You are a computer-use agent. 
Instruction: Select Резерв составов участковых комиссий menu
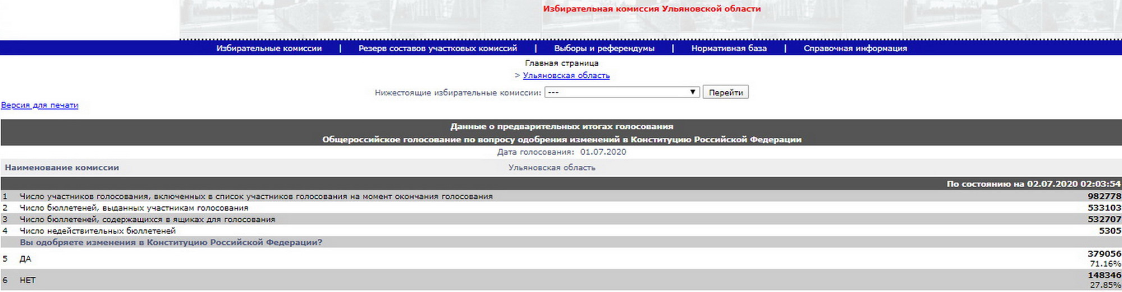pos(437,48)
